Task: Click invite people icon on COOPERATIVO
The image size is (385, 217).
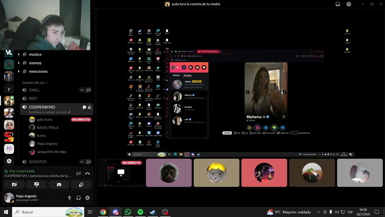Action: (90, 107)
